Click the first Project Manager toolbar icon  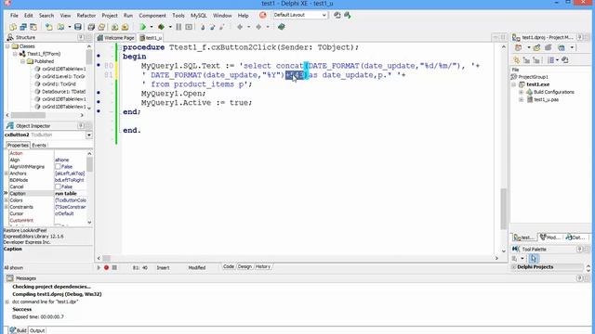click(x=519, y=47)
